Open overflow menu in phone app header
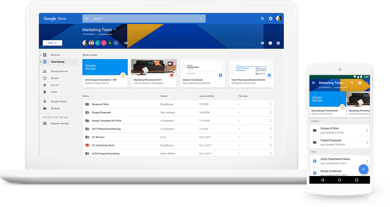The width and height of the screenshot is (390, 207). (367, 83)
